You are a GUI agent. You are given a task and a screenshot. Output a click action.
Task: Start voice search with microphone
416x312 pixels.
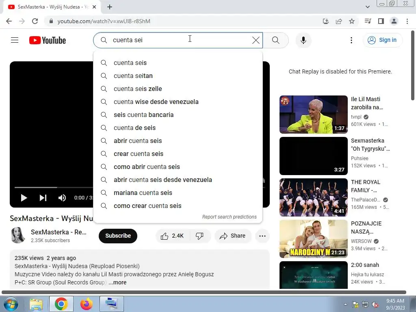click(x=303, y=40)
